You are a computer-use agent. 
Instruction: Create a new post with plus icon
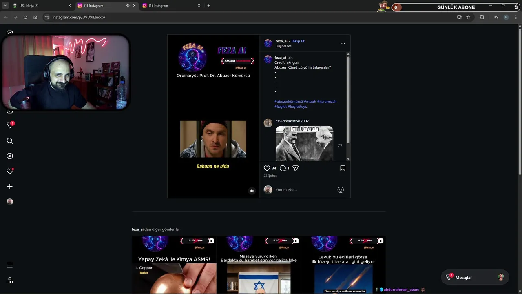click(10, 187)
